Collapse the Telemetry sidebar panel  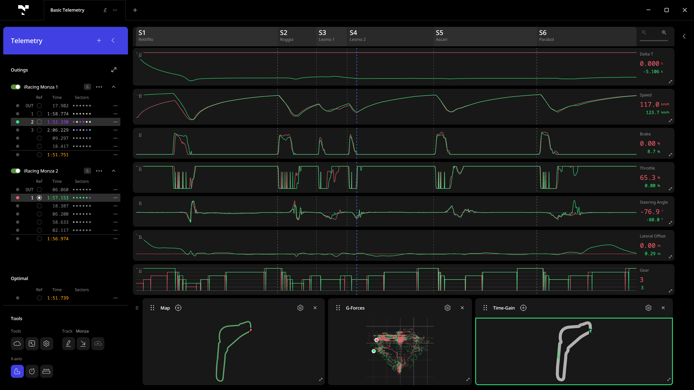(x=113, y=41)
